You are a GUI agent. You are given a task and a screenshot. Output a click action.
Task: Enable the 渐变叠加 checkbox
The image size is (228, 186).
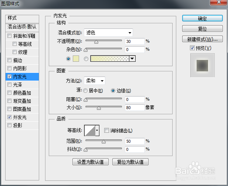pyautogui.click(x=10, y=101)
